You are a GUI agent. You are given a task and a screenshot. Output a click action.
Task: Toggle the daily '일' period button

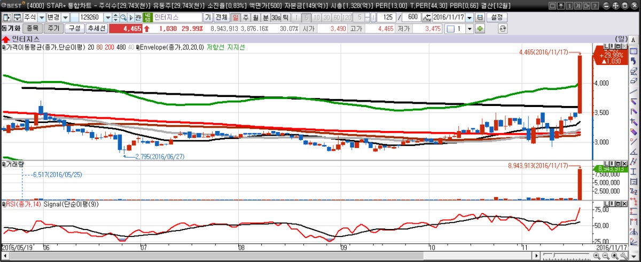click(236, 18)
